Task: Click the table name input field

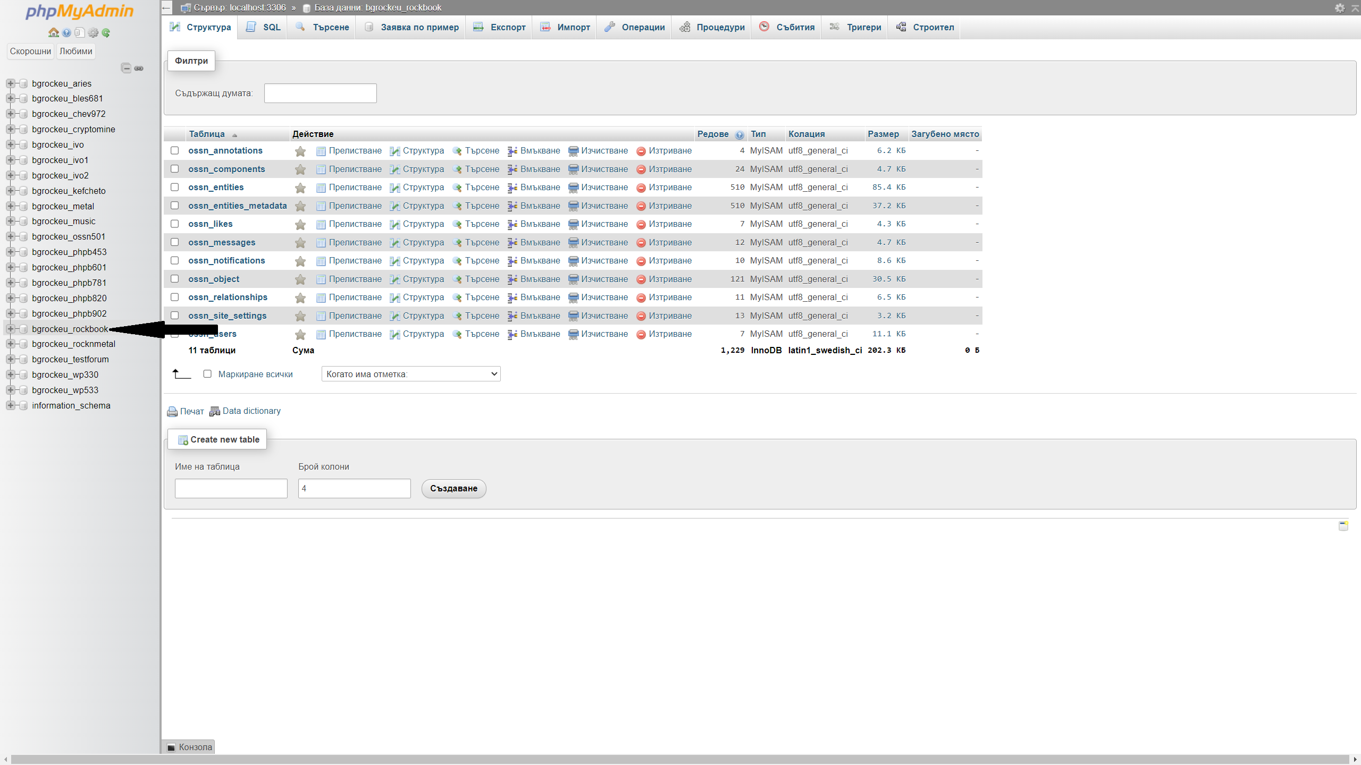Action: pos(231,488)
